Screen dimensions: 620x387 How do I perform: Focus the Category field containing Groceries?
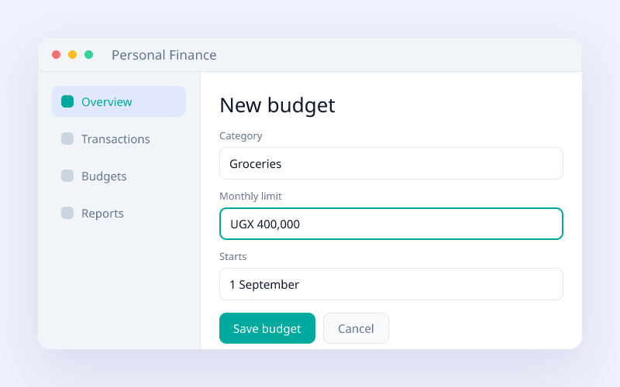[391, 163]
